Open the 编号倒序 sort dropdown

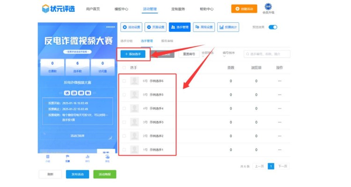228,54
